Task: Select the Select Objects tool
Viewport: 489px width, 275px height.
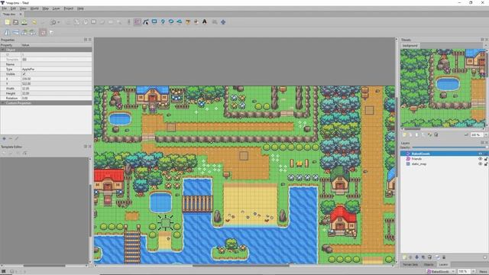Action: (x=138, y=22)
